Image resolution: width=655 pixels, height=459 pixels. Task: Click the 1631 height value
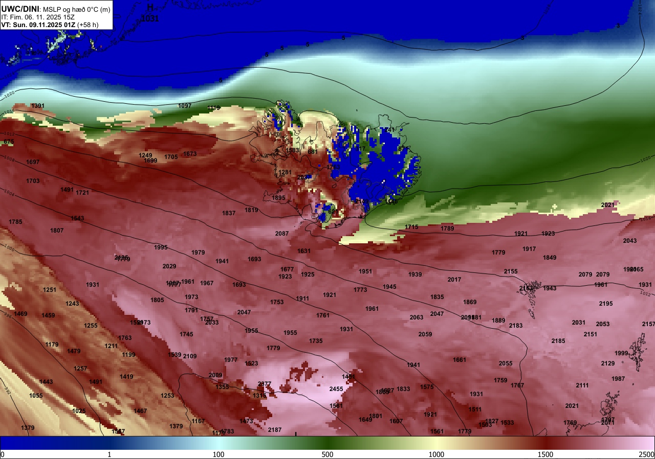(x=304, y=251)
